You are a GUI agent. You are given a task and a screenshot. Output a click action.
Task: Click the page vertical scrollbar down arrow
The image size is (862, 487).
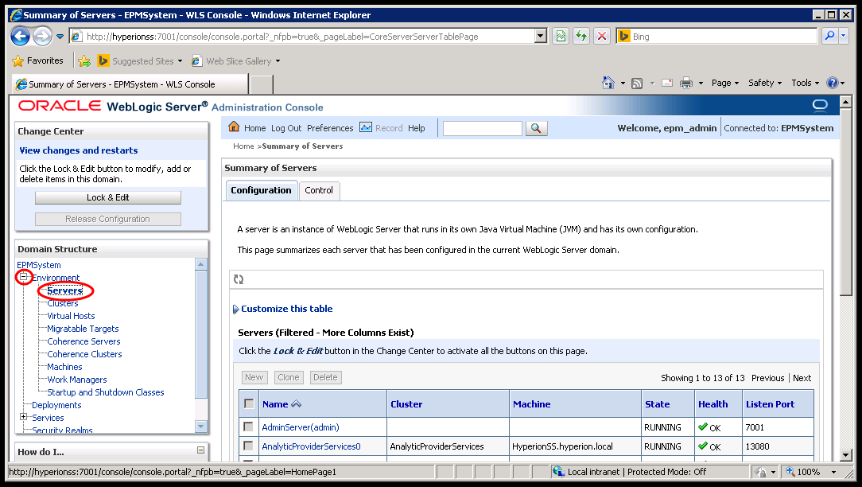click(845, 455)
